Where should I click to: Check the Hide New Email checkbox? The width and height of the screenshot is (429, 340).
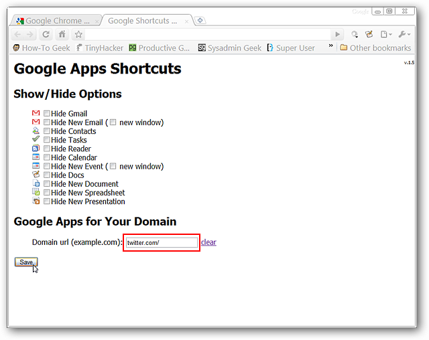coord(47,122)
